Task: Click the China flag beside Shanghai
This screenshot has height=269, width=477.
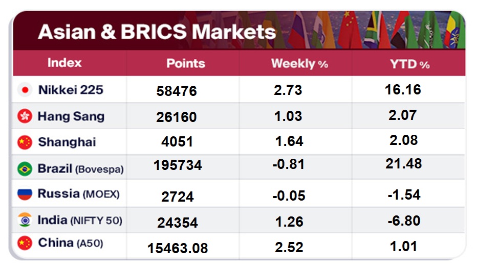Action: click(24, 142)
